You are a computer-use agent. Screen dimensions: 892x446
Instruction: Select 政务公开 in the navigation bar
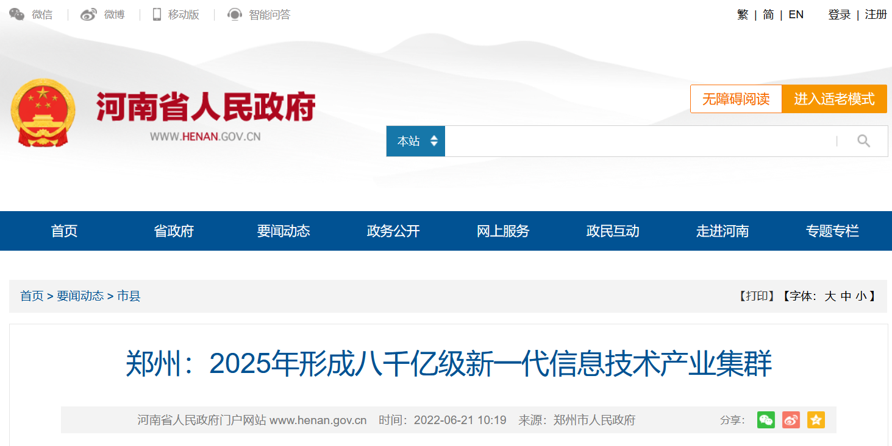click(393, 231)
